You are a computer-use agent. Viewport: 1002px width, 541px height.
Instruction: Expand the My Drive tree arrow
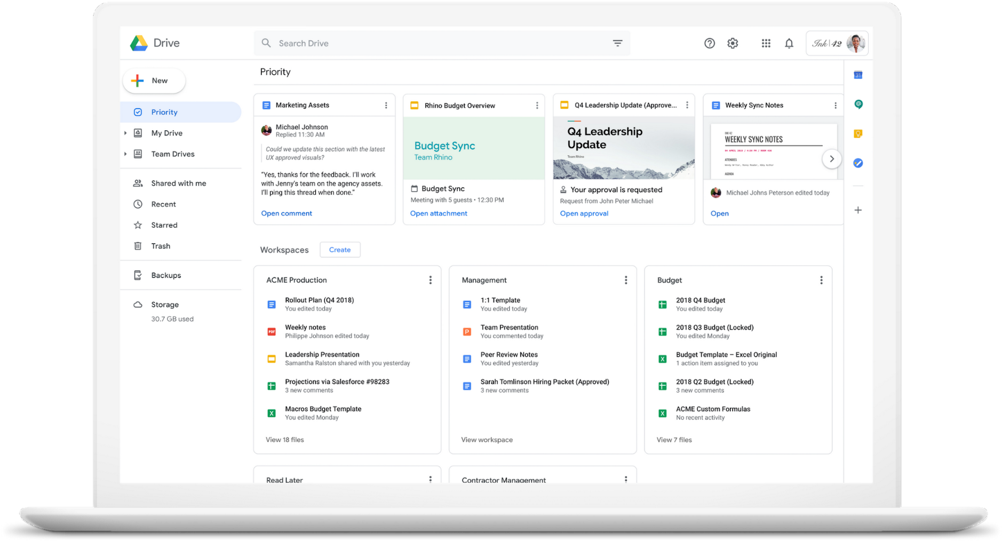pyautogui.click(x=125, y=133)
